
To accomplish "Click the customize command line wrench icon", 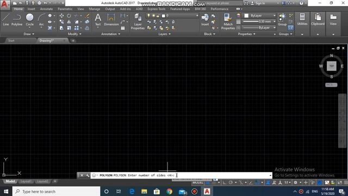I will (x=88, y=175).
